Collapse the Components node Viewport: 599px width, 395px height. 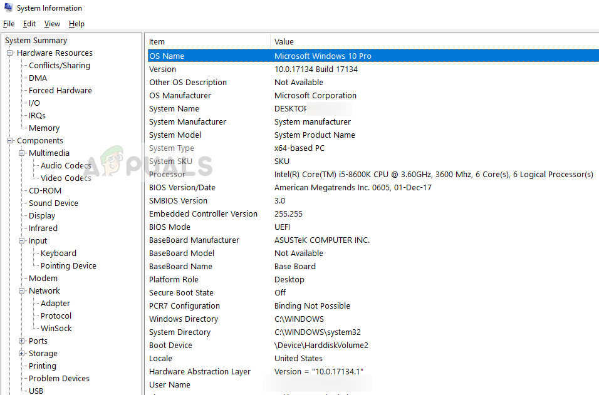tap(10, 141)
